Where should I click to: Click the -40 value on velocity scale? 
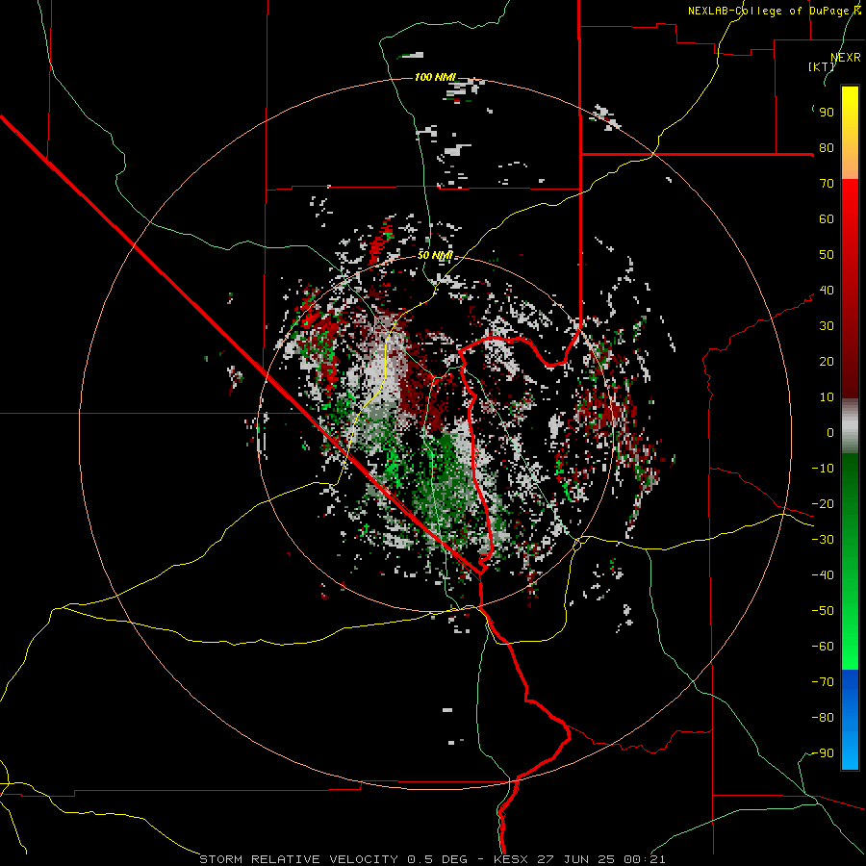click(x=823, y=575)
